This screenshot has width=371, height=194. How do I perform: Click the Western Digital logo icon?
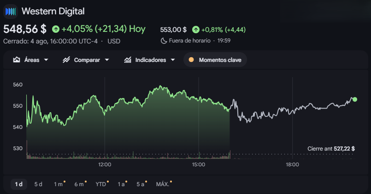click(11, 12)
